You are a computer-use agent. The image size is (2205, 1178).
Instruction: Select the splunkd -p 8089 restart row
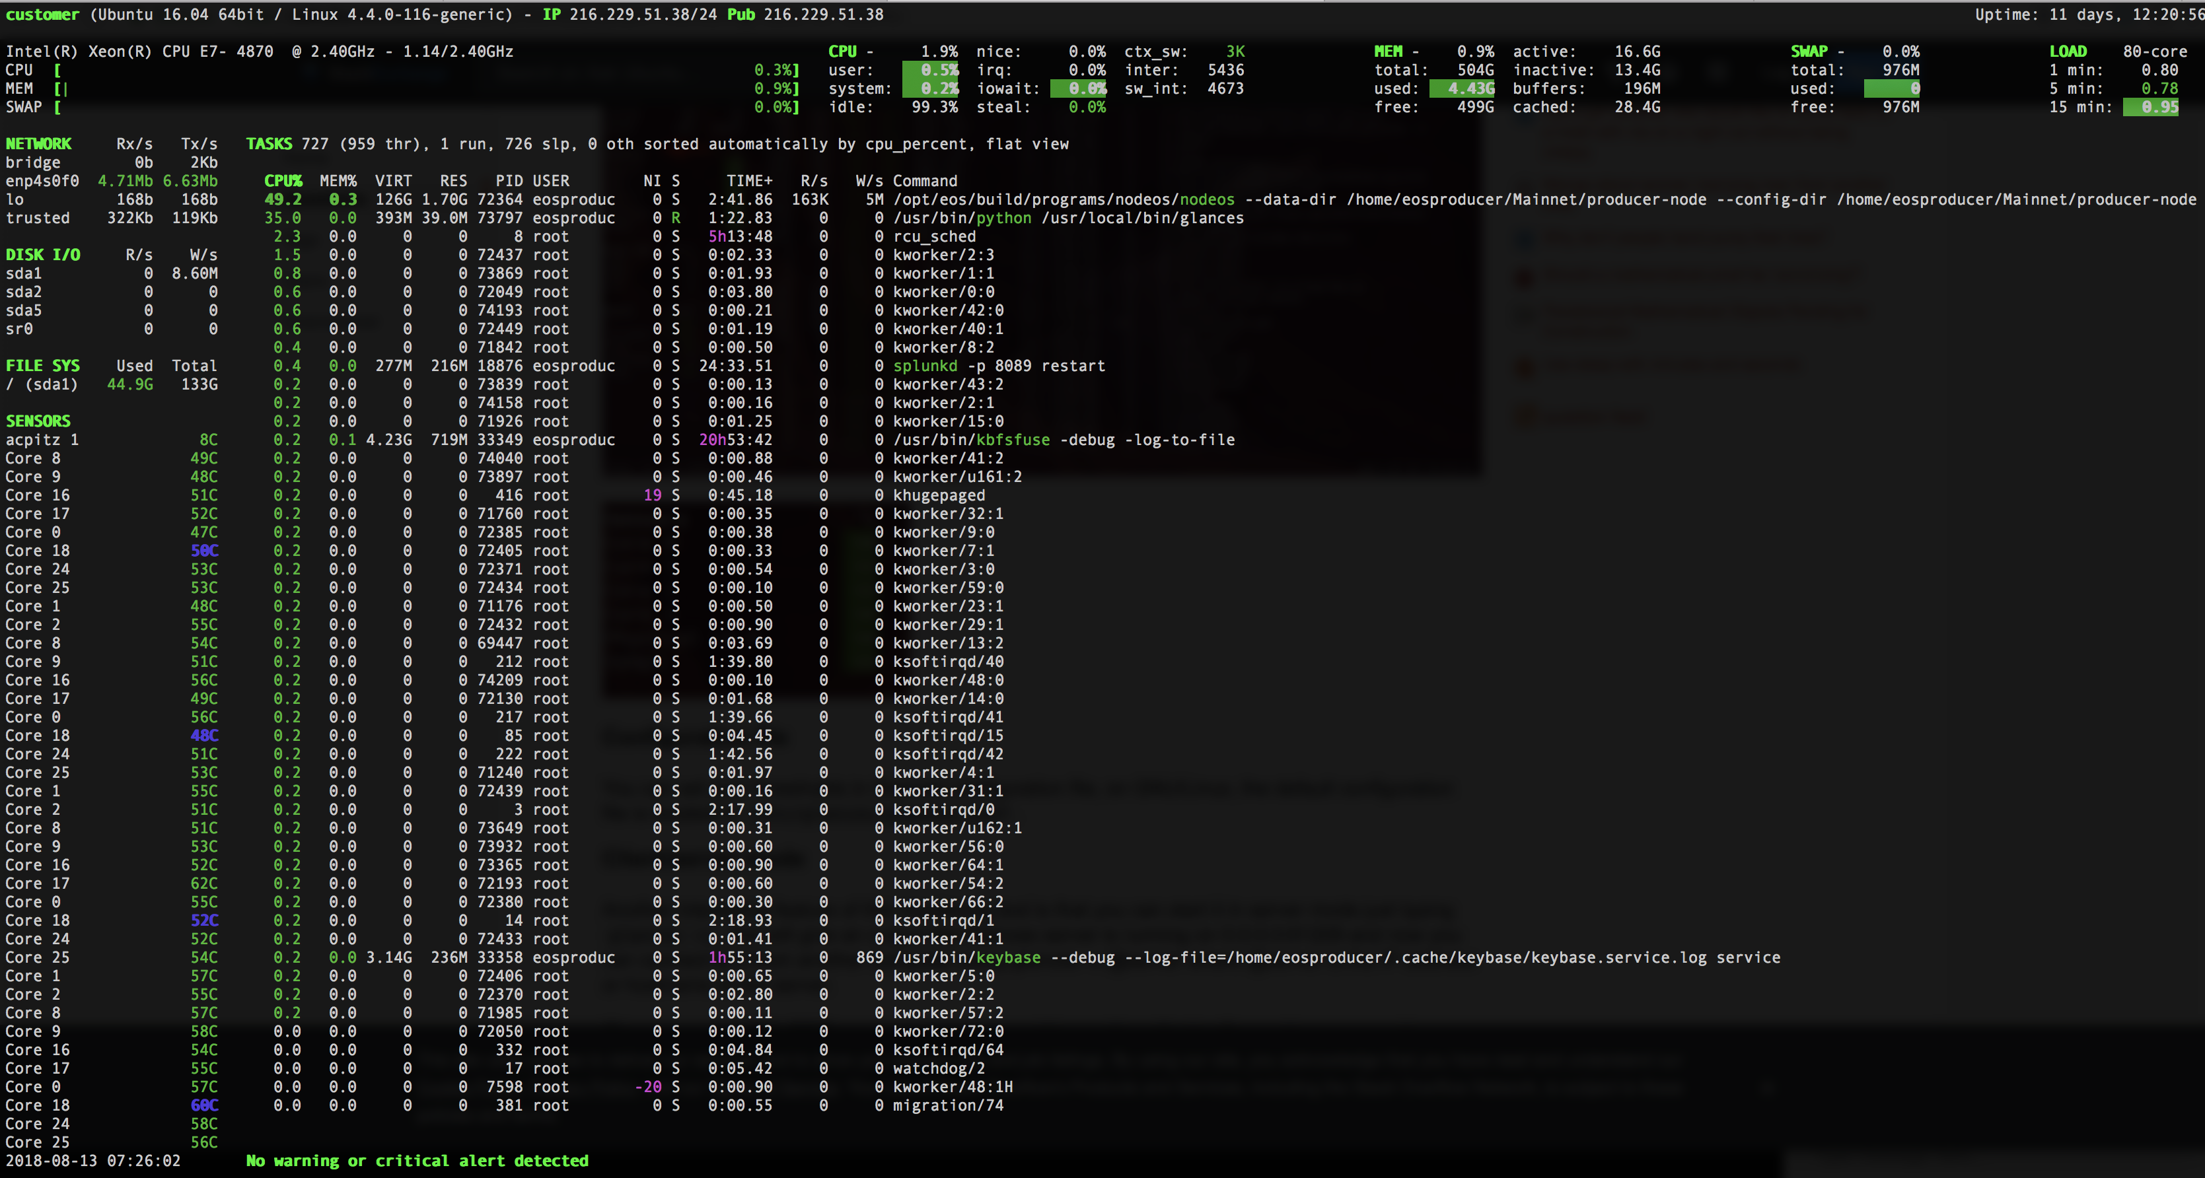pos(689,366)
